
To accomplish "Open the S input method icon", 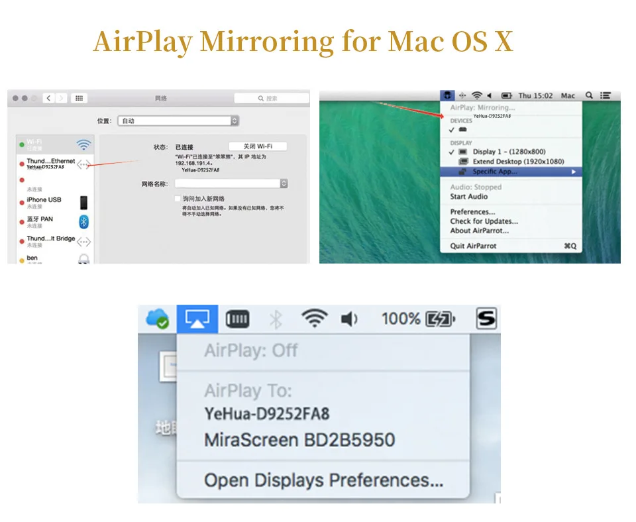I will click(486, 319).
